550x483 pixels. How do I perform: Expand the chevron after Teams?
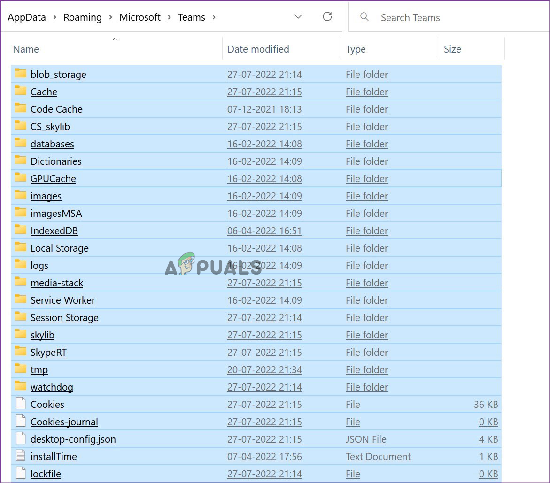click(x=214, y=17)
